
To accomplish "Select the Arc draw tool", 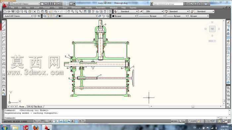I will [4, 41].
